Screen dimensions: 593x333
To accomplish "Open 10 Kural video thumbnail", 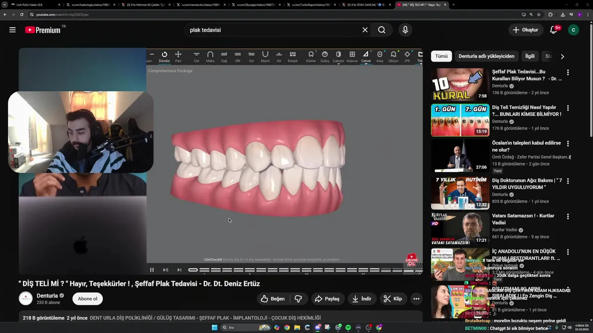I will pyautogui.click(x=460, y=85).
